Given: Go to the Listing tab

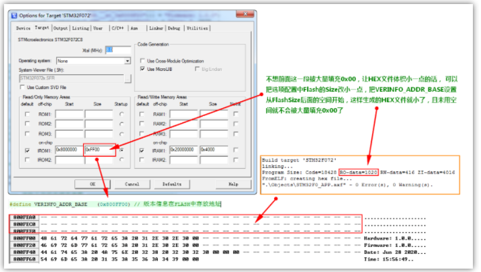Looking at the screenshot, I should (81, 28).
